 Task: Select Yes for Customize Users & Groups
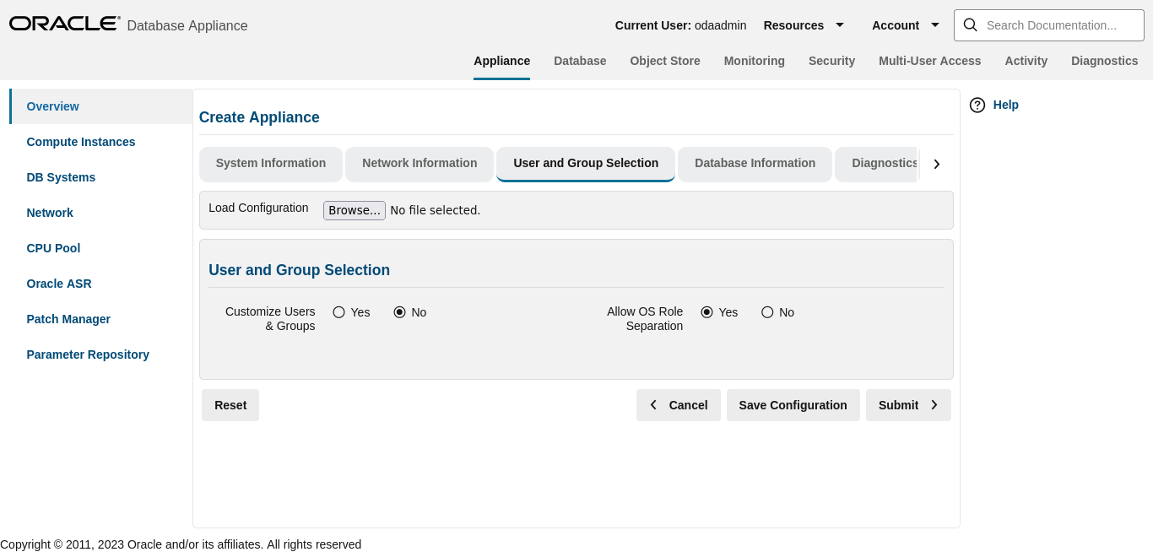point(339,312)
